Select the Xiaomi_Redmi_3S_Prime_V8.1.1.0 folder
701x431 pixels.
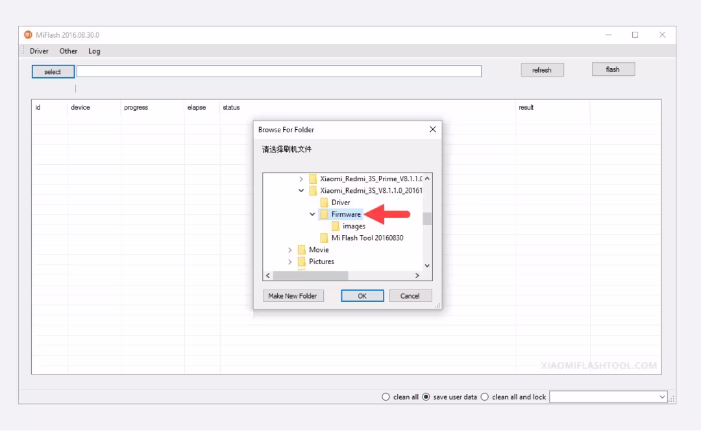(371, 179)
